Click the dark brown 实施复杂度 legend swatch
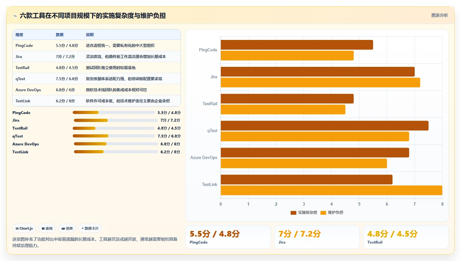This screenshot has width=461, height=261. (x=293, y=213)
